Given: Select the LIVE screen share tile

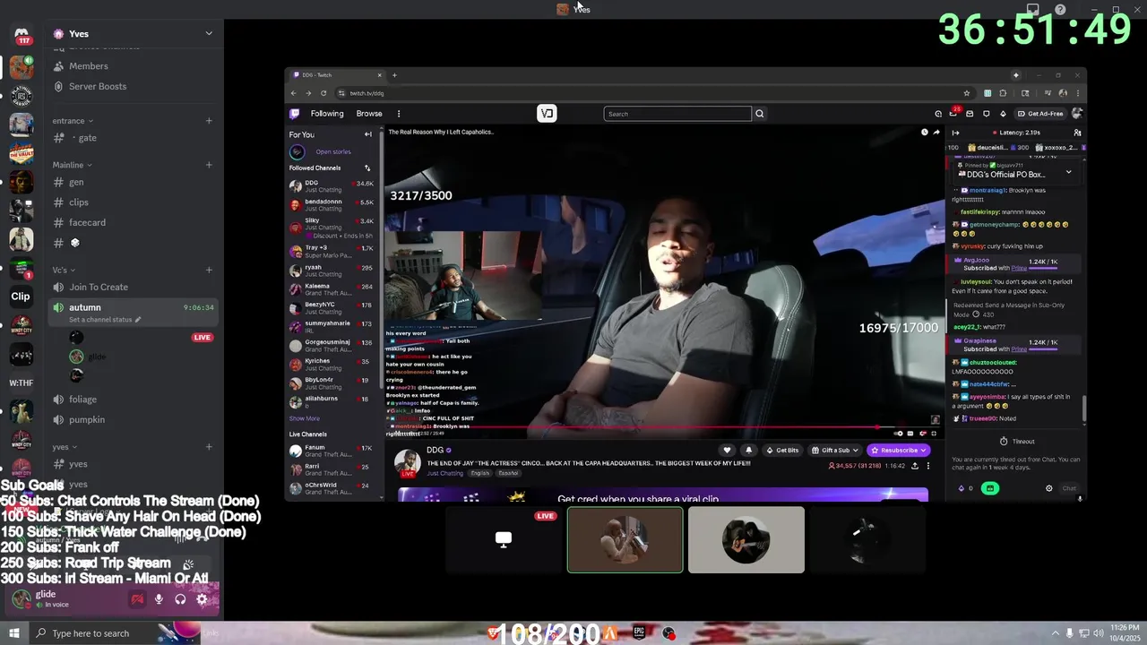Looking at the screenshot, I should pyautogui.click(x=504, y=539).
